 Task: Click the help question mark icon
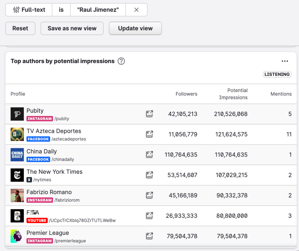(x=121, y=61)
